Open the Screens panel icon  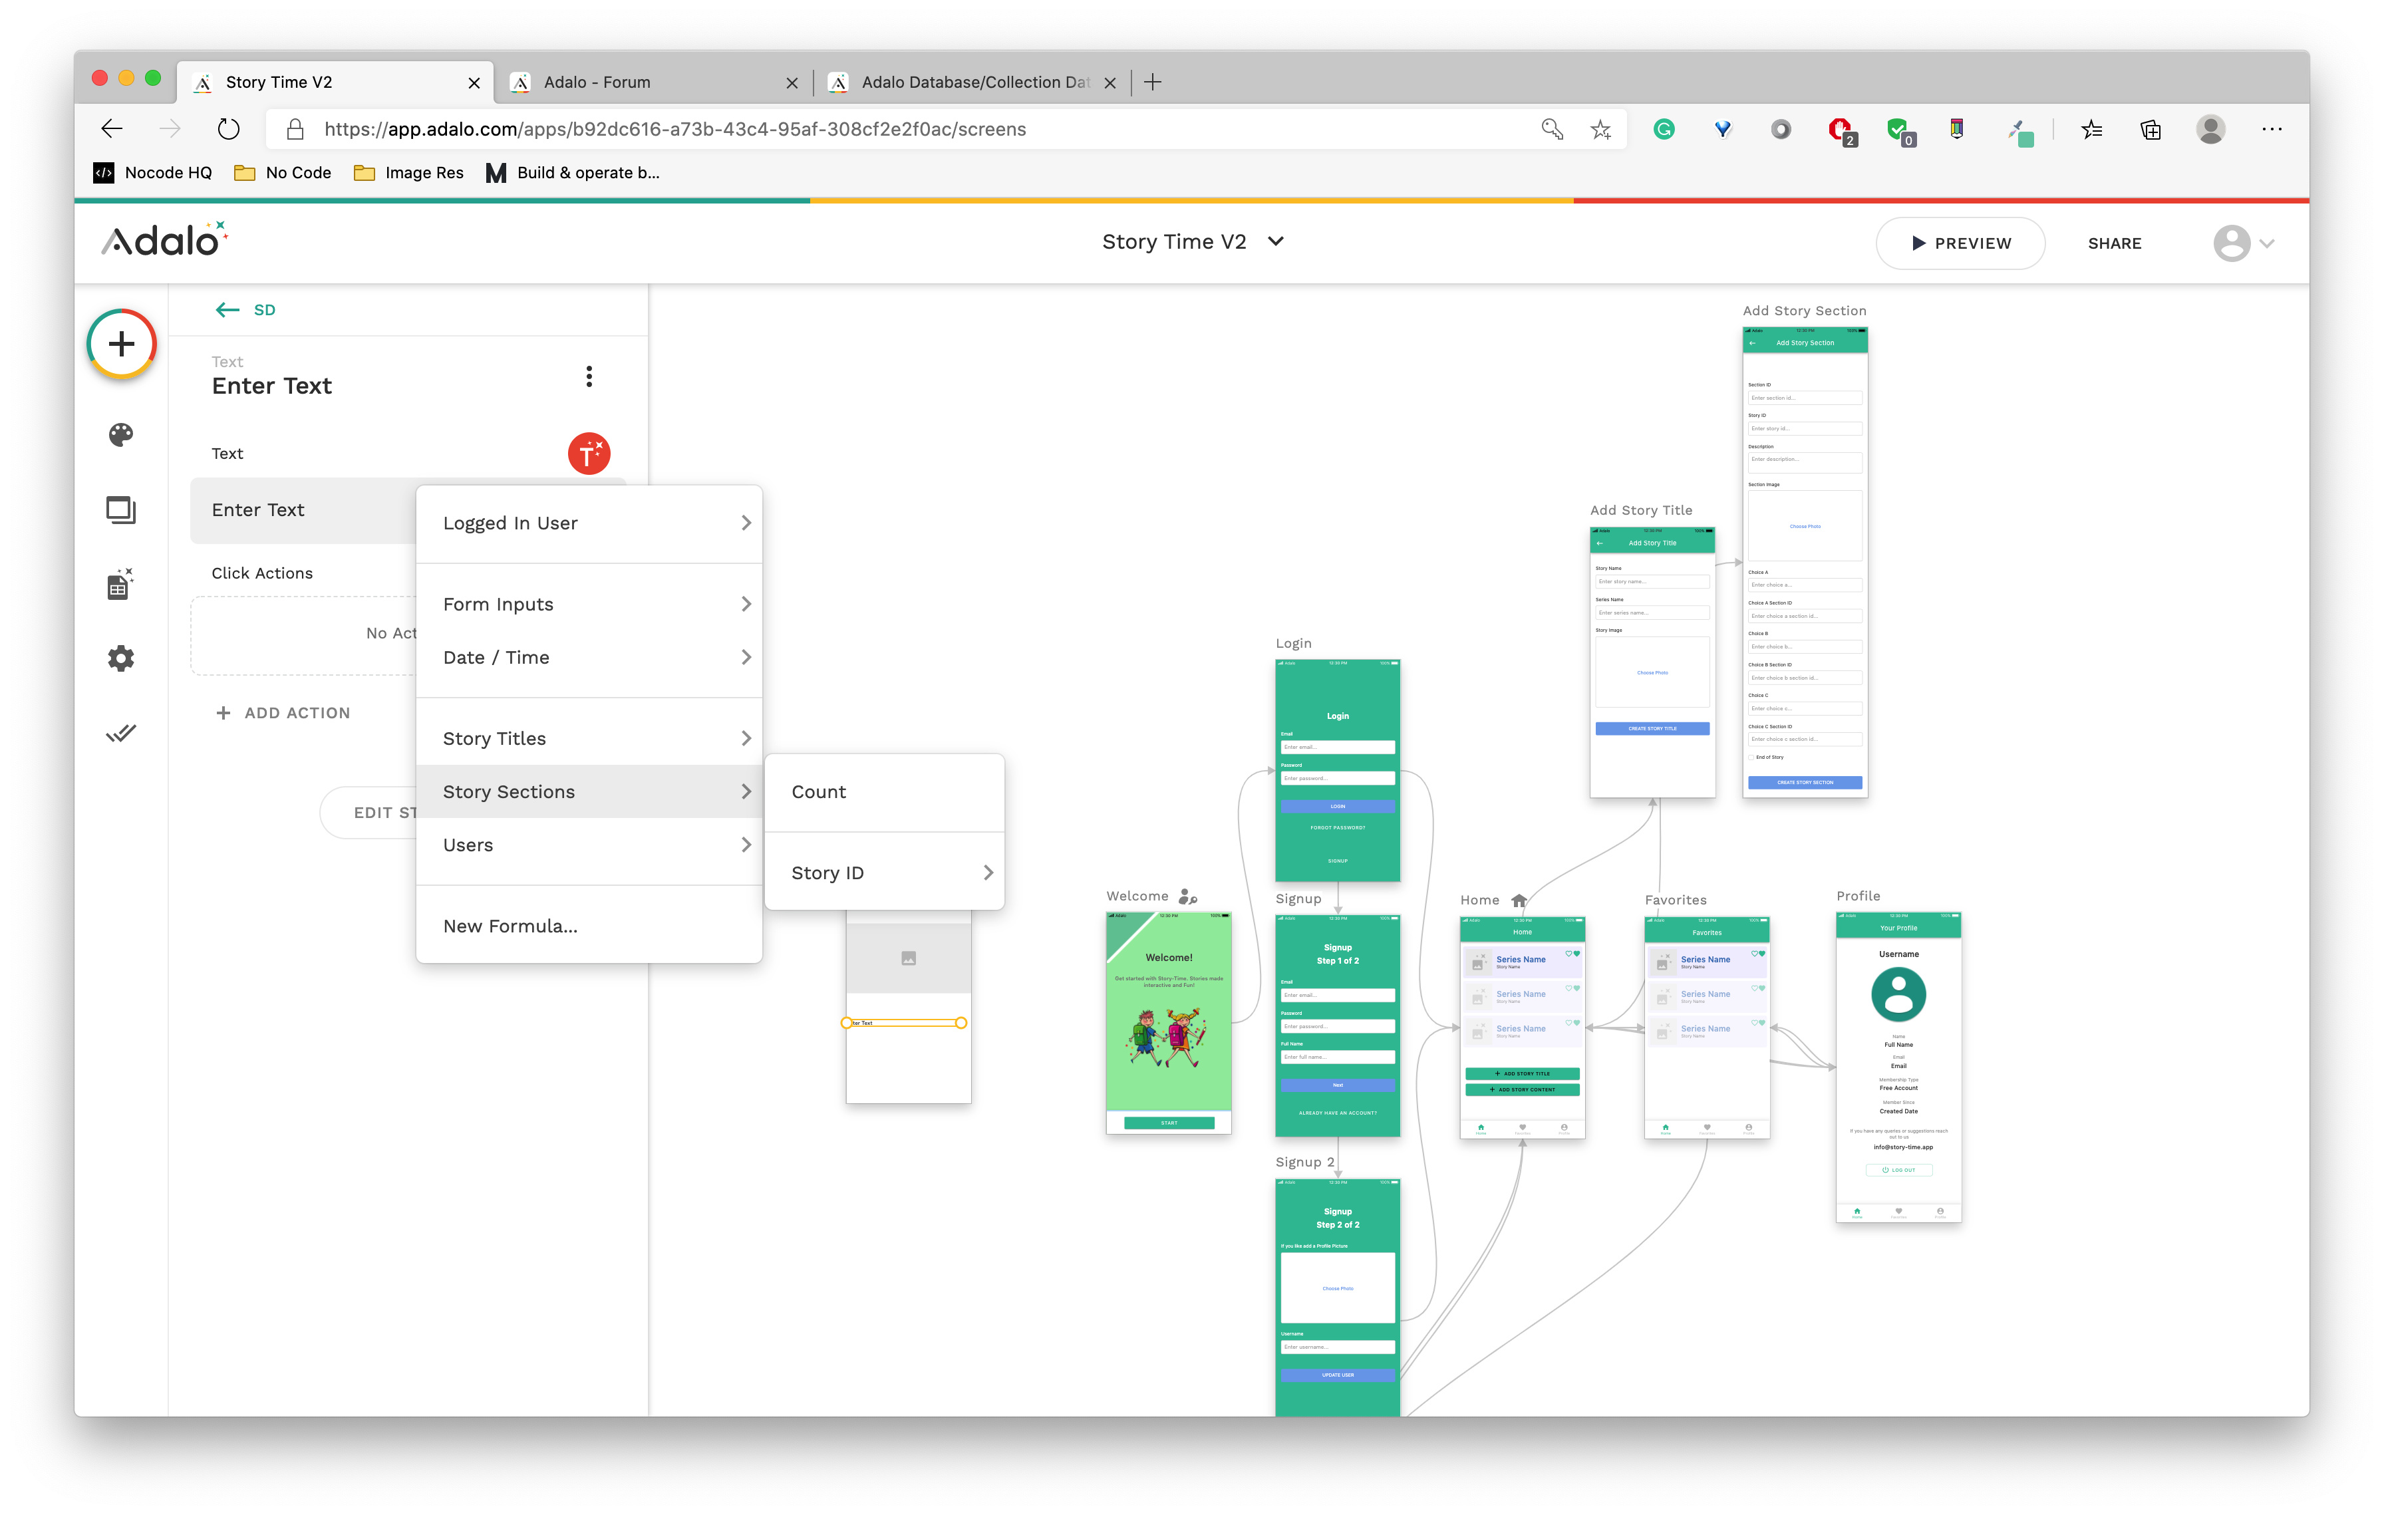coord(120,509)
